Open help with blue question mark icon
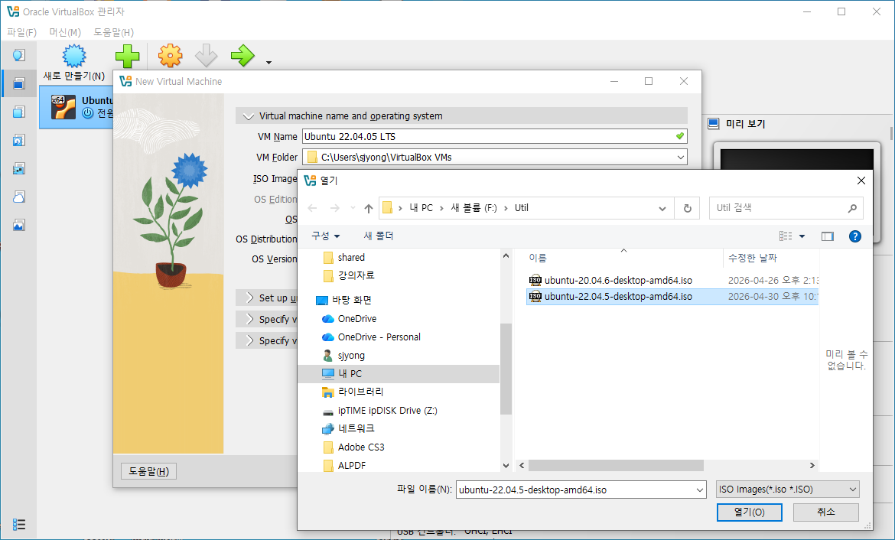Viewport: 895px width, 540px height. tap(854, 236)
